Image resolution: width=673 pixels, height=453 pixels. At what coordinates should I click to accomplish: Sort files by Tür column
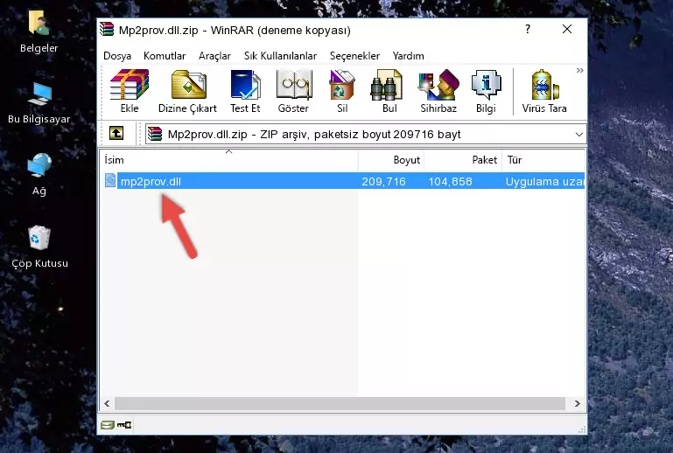tap(543, 160)
